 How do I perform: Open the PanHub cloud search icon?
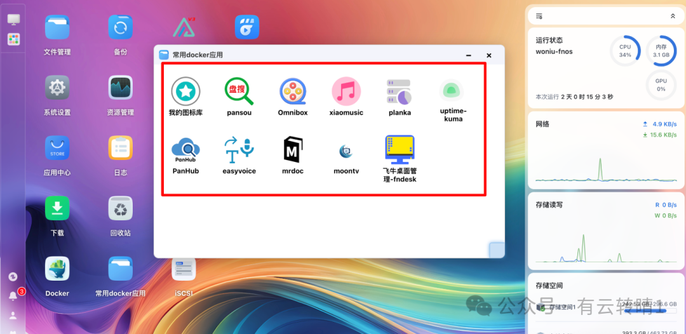point(185,150)
